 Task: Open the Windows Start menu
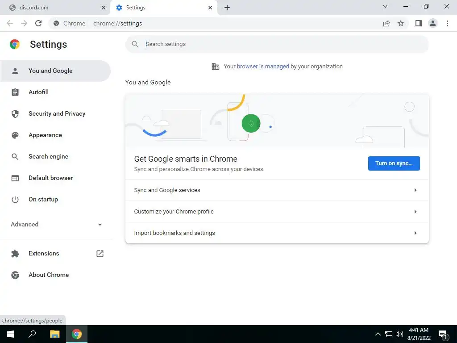(x=11, y=334)
